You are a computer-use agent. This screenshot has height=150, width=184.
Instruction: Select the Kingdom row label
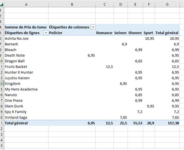tap(12, 84)
